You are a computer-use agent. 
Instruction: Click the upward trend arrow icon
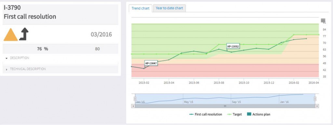pyautogui.click(x=24, y=34)
